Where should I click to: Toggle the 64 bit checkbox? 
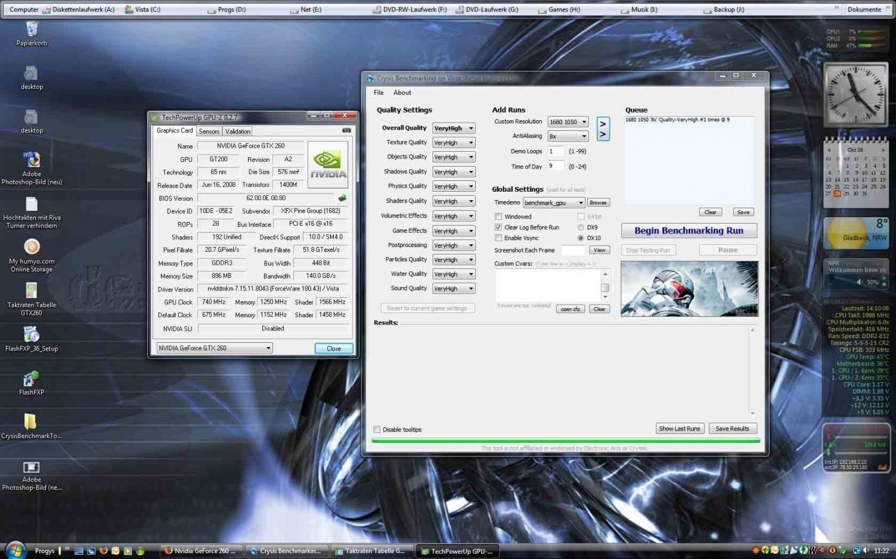[x=581, y=217]
